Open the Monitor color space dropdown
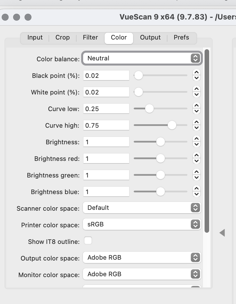Image resolution: width=236 pixels, height=304 pixels. coord(142,274)
